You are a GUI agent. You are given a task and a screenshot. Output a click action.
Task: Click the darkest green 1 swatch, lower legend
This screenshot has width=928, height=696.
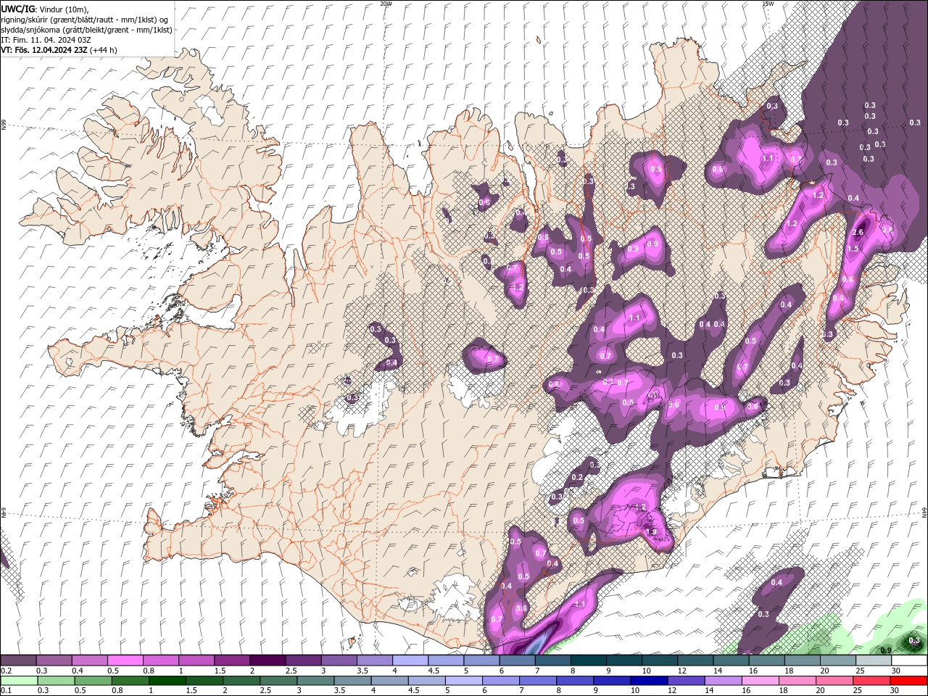coord(167,681)
